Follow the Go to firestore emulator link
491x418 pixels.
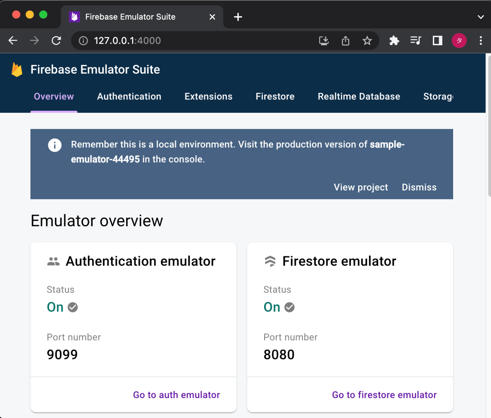point(384,395)
